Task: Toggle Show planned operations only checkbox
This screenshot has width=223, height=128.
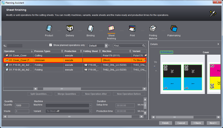Action: pyautogui.click(x=50, y=45)
